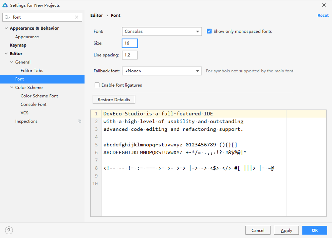The height and width of the screenshot is (238, 332).
Task: Click the Cancel button
Action: click(258, 231)
